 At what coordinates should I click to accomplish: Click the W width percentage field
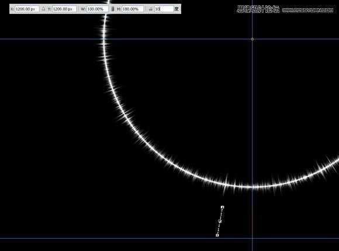(97, 9)
